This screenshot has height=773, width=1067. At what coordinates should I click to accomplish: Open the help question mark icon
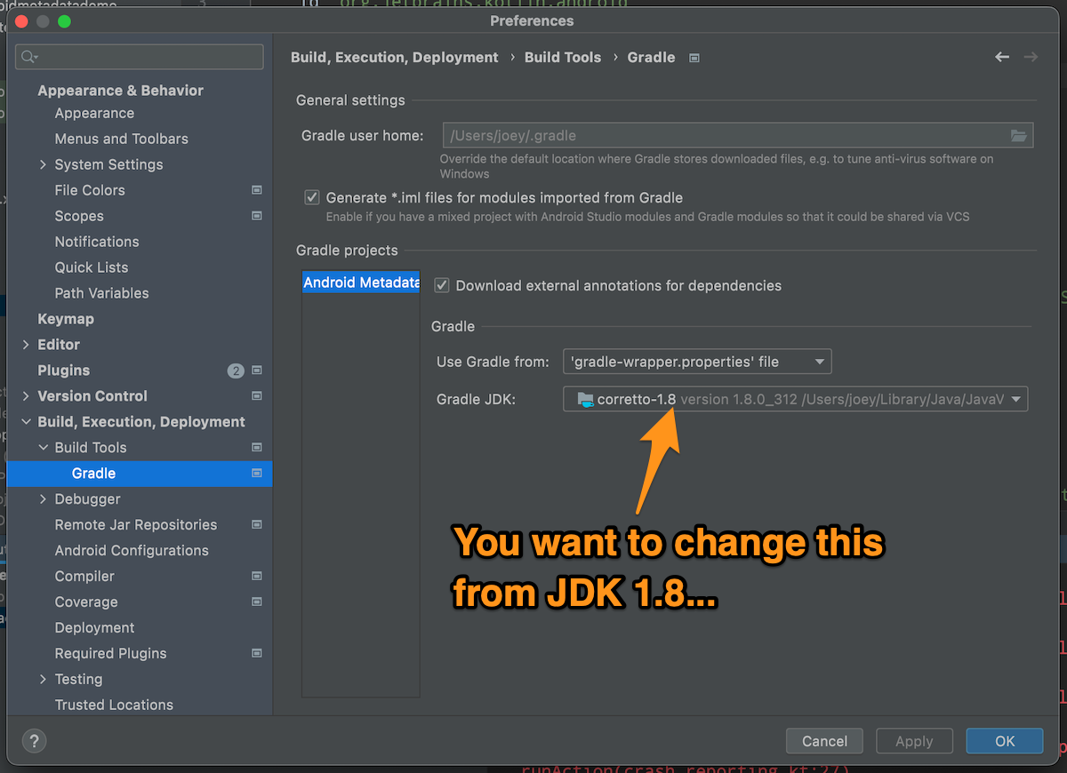(x=34, y=740)
